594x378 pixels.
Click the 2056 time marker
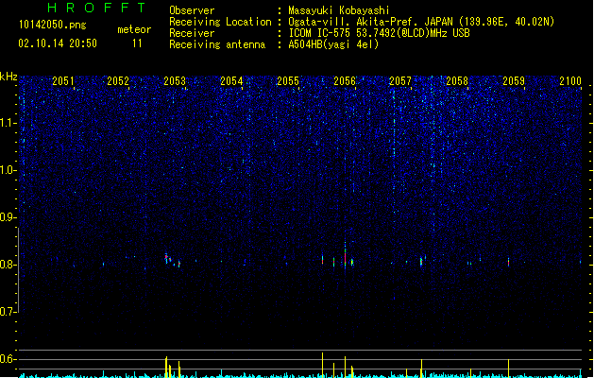tap(345, 81)
